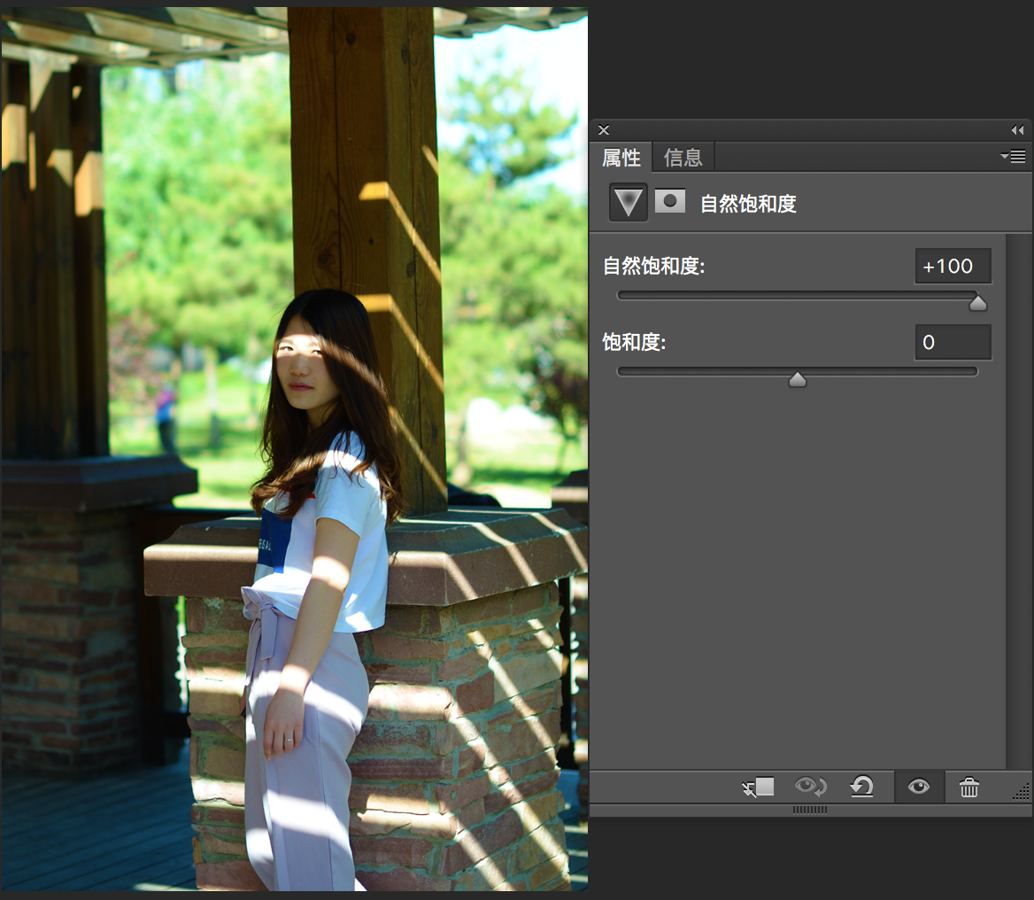The width and height of the screenshot is (1034, 900).
Task: Delete this adjustment layer trash icon
Action: (968, 787)
